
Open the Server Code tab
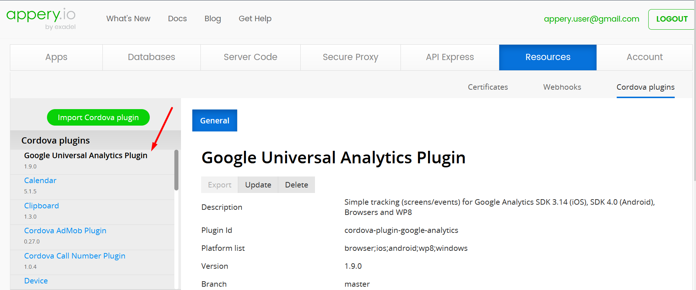pos(250,57)
